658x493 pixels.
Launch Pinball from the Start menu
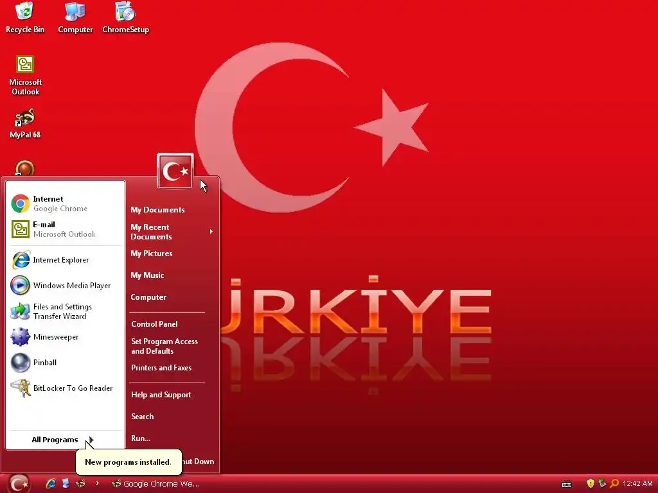pos(65,363)
